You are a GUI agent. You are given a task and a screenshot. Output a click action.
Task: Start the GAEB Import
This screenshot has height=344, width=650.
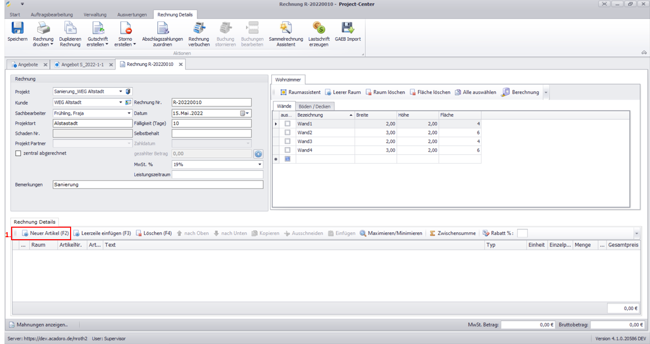point(347,29)
